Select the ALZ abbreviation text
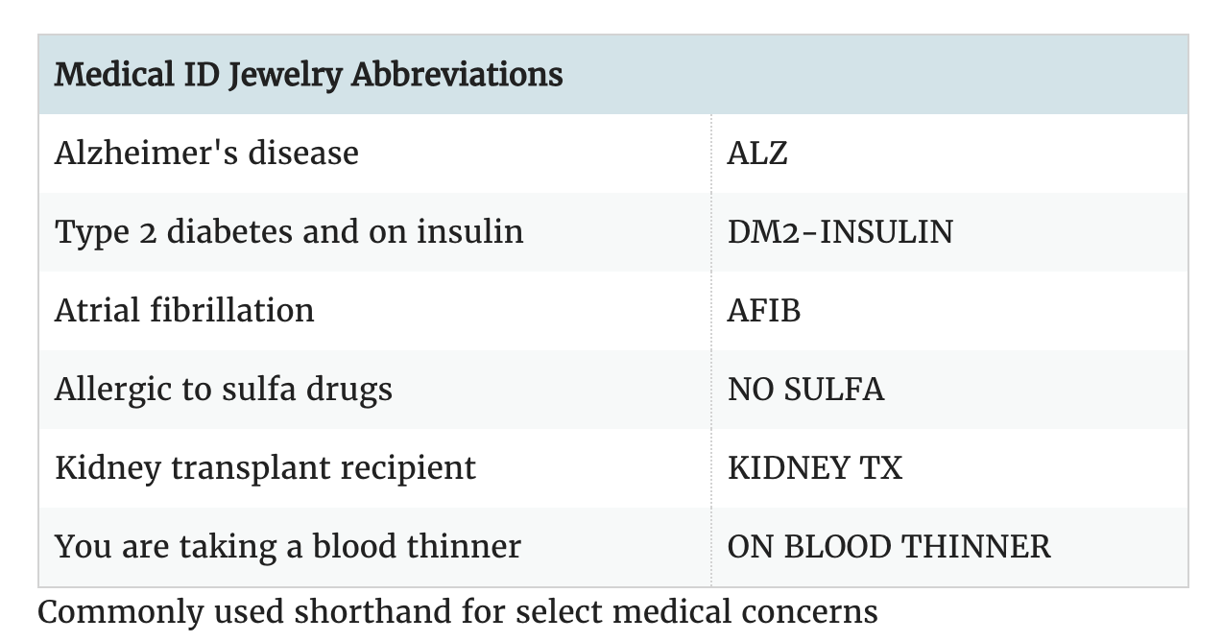Screen dimensions: 1223x641 757,154
